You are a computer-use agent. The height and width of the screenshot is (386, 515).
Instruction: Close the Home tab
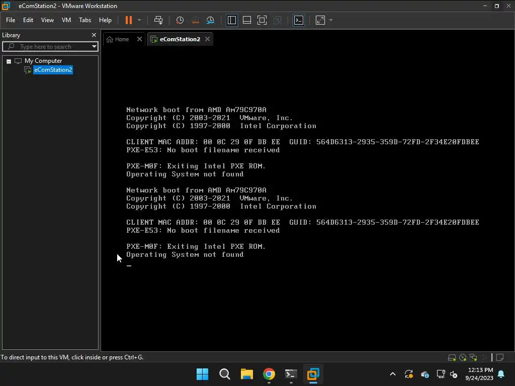point(139,39)
